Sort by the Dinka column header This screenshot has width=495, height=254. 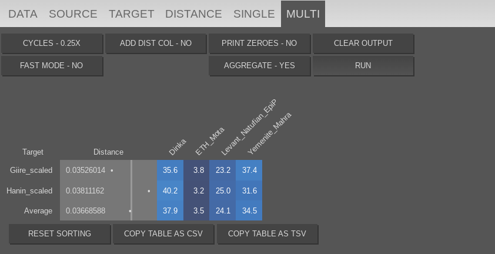tap(176, 147)
